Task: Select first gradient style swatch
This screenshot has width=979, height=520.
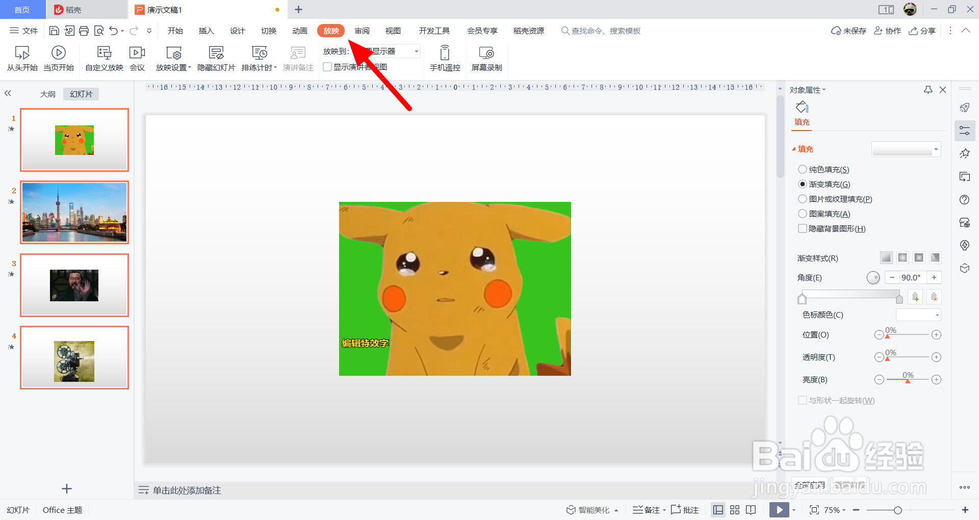Action: pyautogui.click(x=886, y=257)
